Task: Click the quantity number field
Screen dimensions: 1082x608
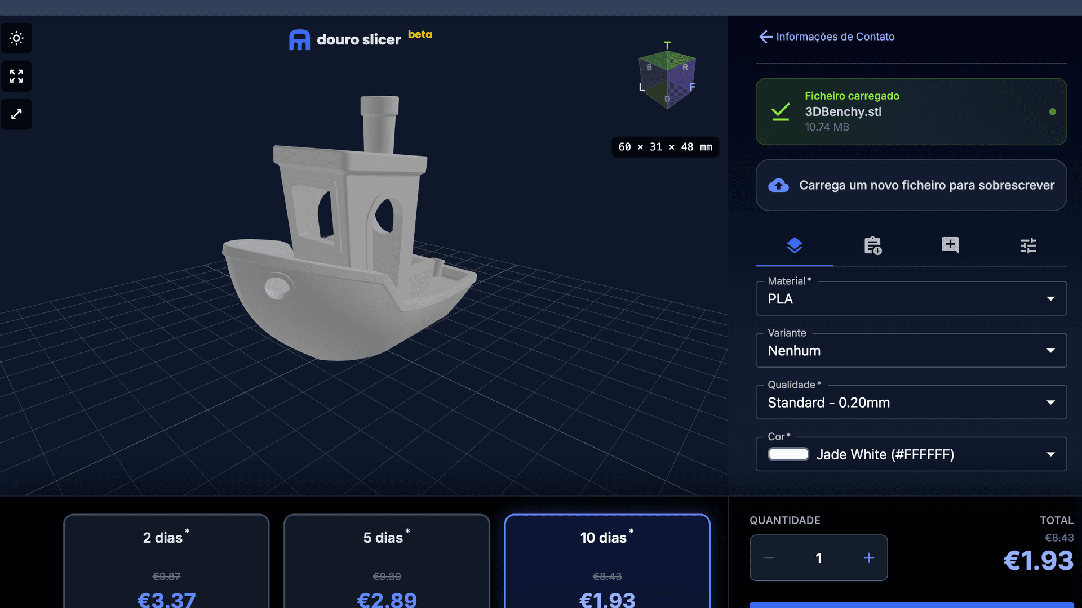Action: 818,558
